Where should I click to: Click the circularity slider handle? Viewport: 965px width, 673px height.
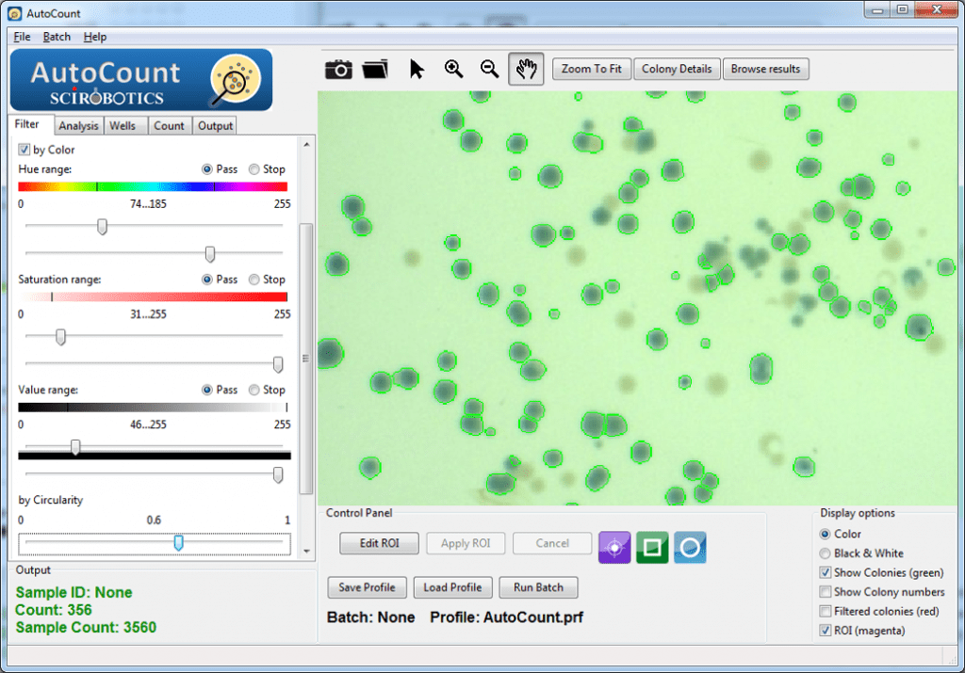click(x=178, y=542)
